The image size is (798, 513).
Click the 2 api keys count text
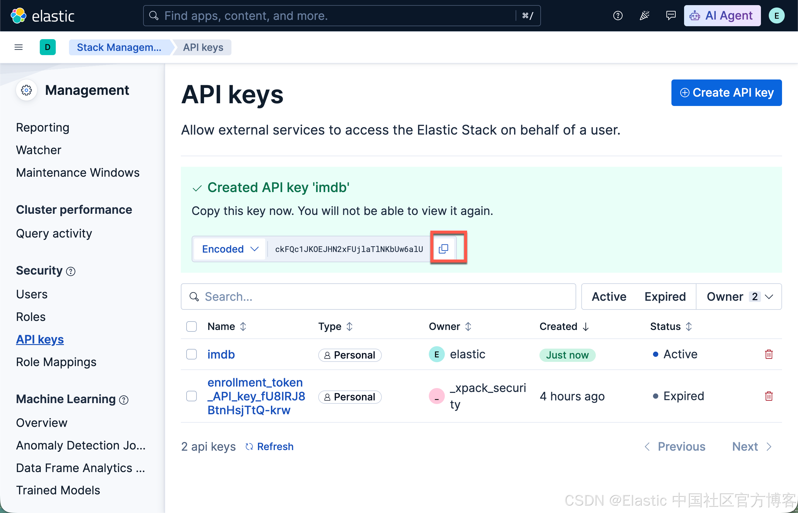[x=209, y=447]
